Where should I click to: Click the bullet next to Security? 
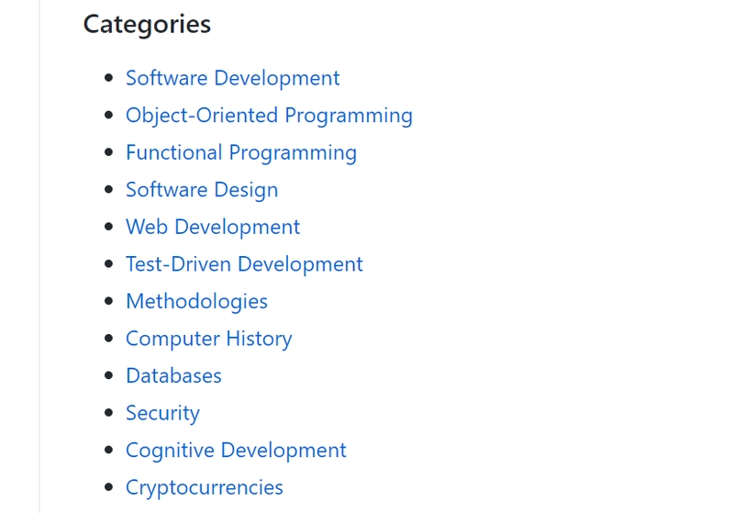(x=109, y=413)
